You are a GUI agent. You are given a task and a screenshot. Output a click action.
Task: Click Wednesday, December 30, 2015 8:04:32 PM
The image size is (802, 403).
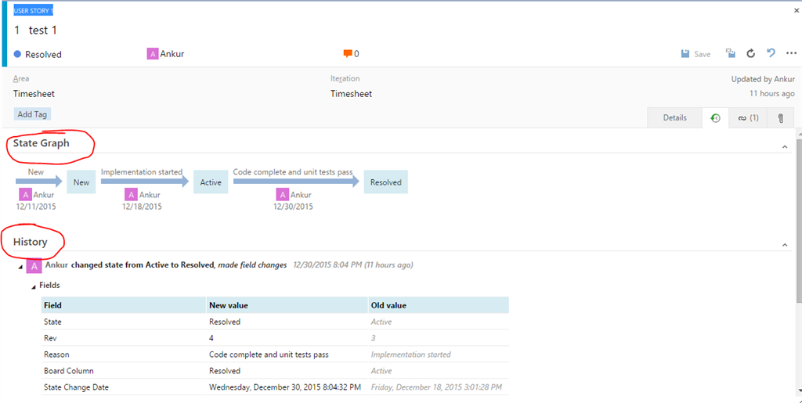tap(285, 387)
